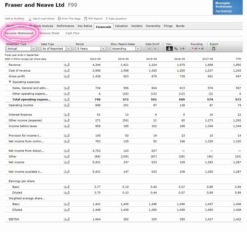Click the Operating income chart icon
Screen dimensions: 247x232
(x=67, y=105)
